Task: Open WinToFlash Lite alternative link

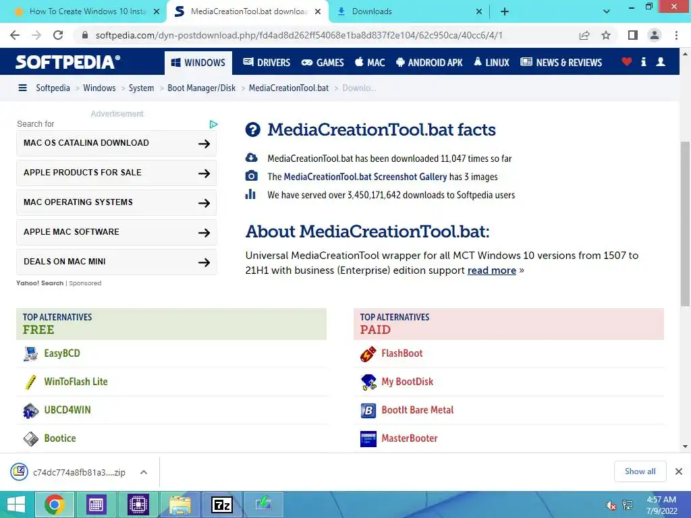Action: (76, 382)
